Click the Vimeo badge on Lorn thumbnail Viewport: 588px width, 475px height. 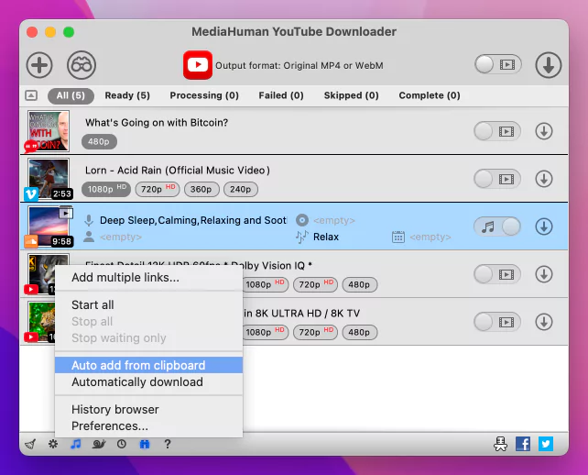[31, 193]
